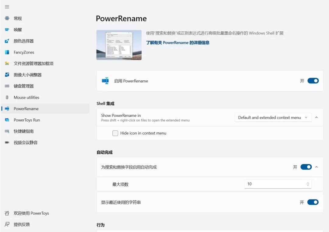Toggle the 启用 PowerRename switch

click(x=313, y=81)
